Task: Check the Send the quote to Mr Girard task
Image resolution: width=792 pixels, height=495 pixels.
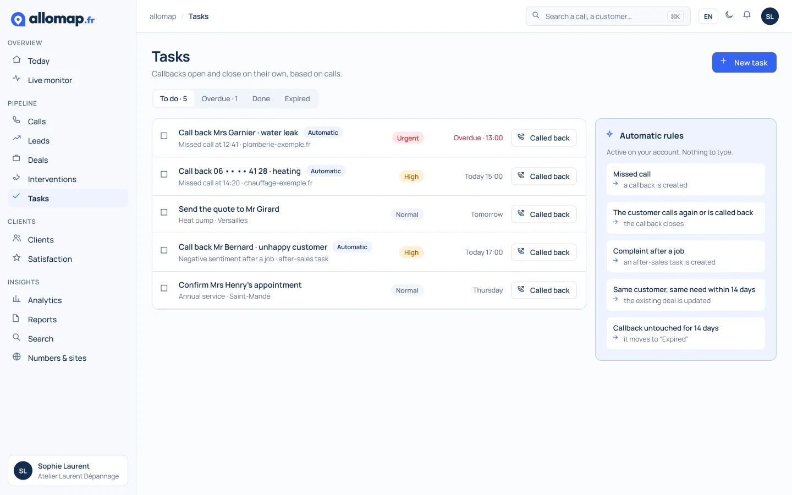Action: tap(164, 212)
